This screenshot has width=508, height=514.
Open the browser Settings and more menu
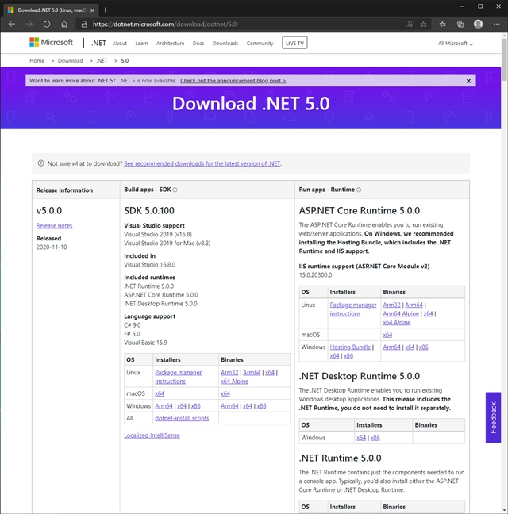click(x=497, y=24)
